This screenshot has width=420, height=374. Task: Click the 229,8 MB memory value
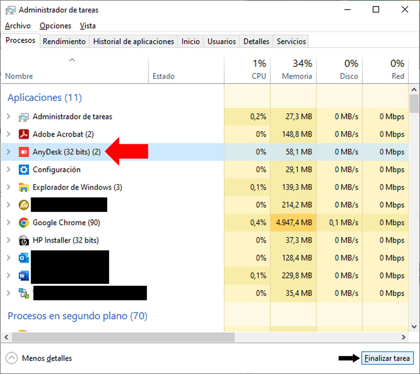(x=297, y=276)
